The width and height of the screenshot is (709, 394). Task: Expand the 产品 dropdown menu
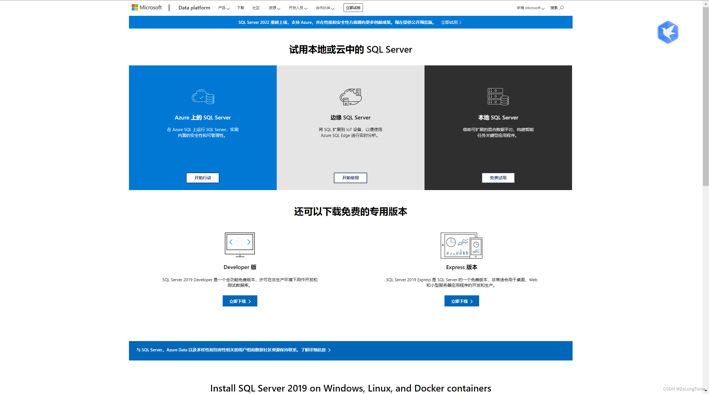(x=223, y=8)
